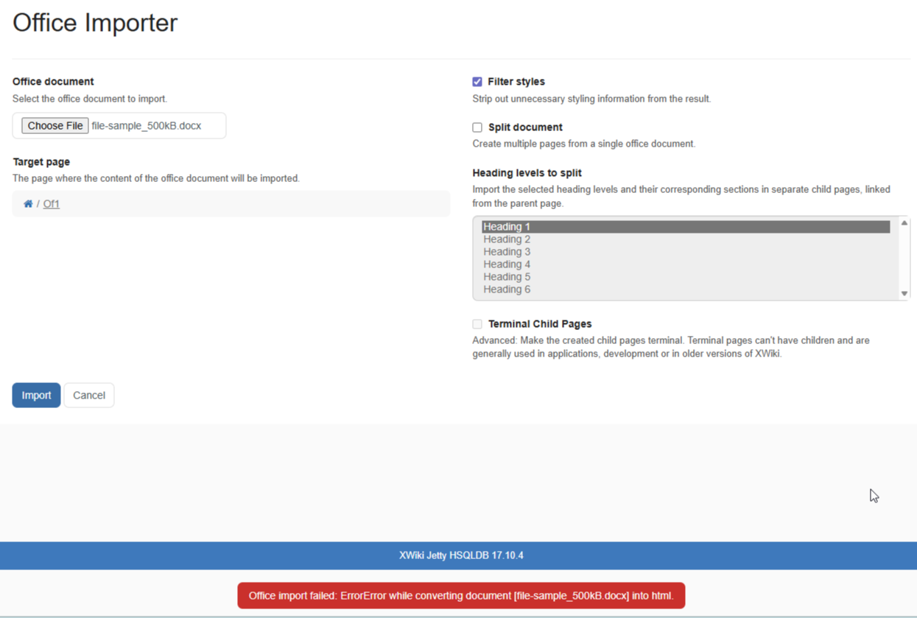917x618 pixels.
Task: Choose Heading 4 split level
Action: pyautogui.click(x=507, y=264)
